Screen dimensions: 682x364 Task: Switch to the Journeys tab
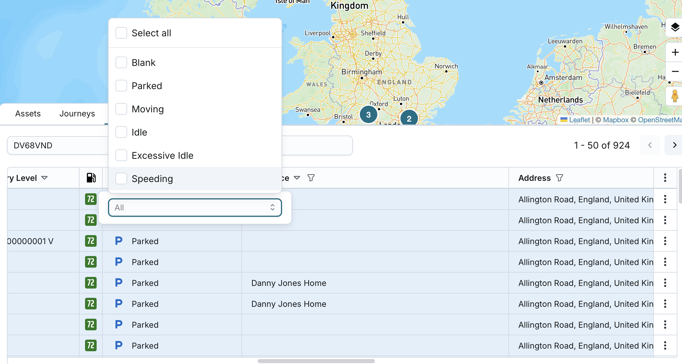click(x=77, y=113)
